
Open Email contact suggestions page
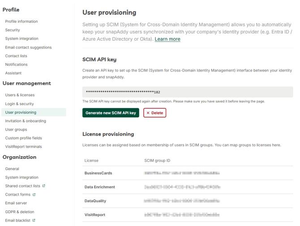click(28, 47)
